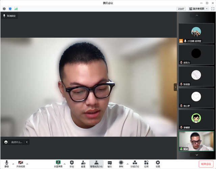Click the 邀请 invite icon
Viewport: 216px width, 169px height.
(83, 164)
